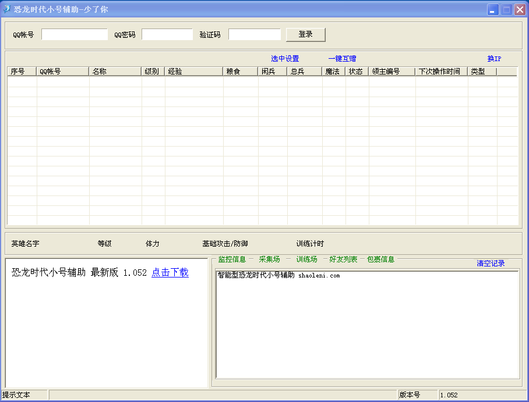Viewport: 529px width, 402px height.
Task: Click the 基础攻击/防御 label
Action: (225, 244)
